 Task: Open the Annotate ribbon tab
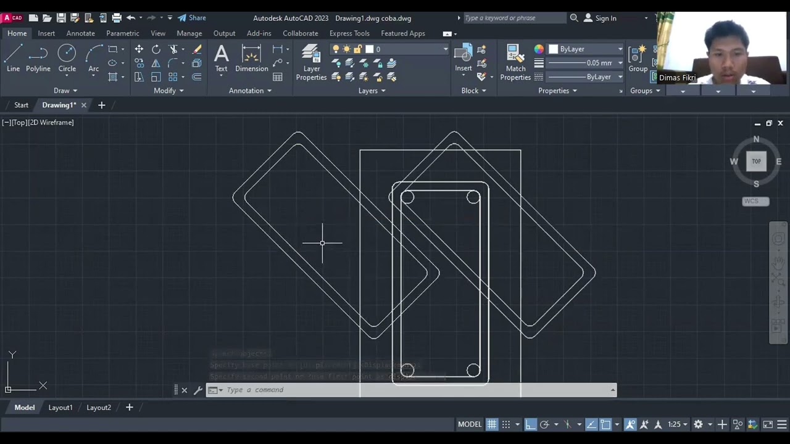[x=81, y=33]
